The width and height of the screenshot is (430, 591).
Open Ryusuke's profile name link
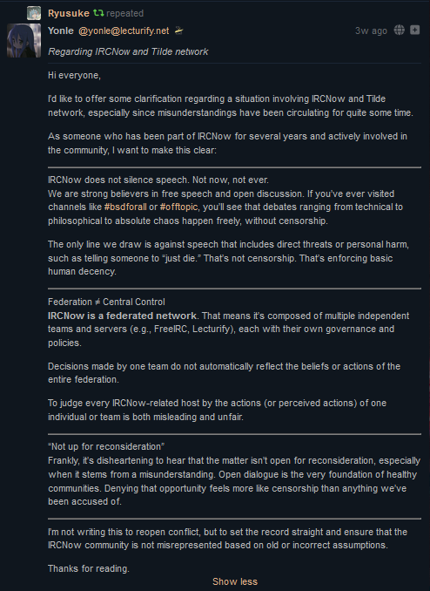tap(69, 13)
